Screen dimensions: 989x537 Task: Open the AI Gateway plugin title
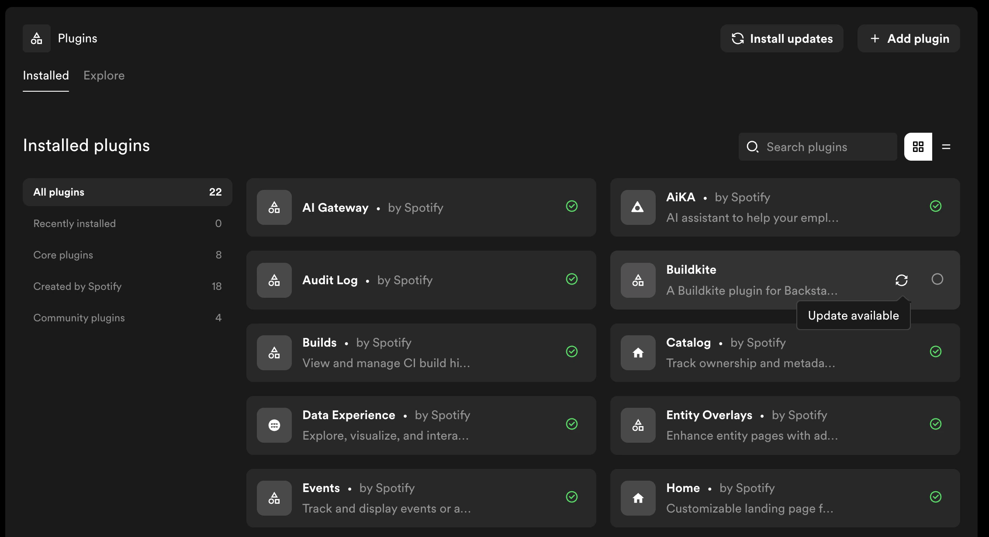pyautogui.click(x=335, y=208)
